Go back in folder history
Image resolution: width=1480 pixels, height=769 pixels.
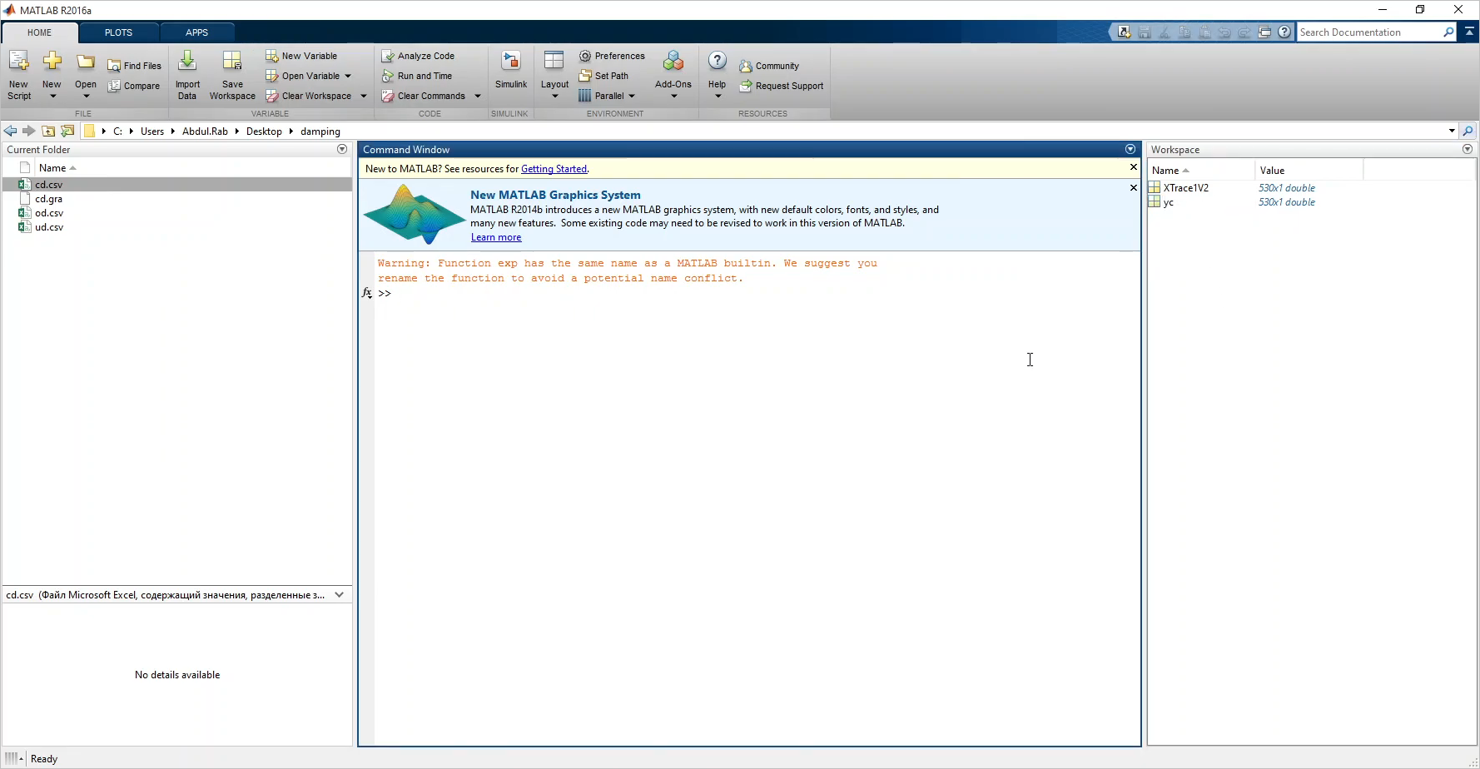11,131
